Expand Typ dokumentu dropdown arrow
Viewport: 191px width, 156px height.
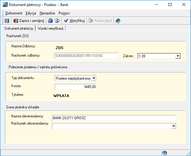click(x=94, y=78)
